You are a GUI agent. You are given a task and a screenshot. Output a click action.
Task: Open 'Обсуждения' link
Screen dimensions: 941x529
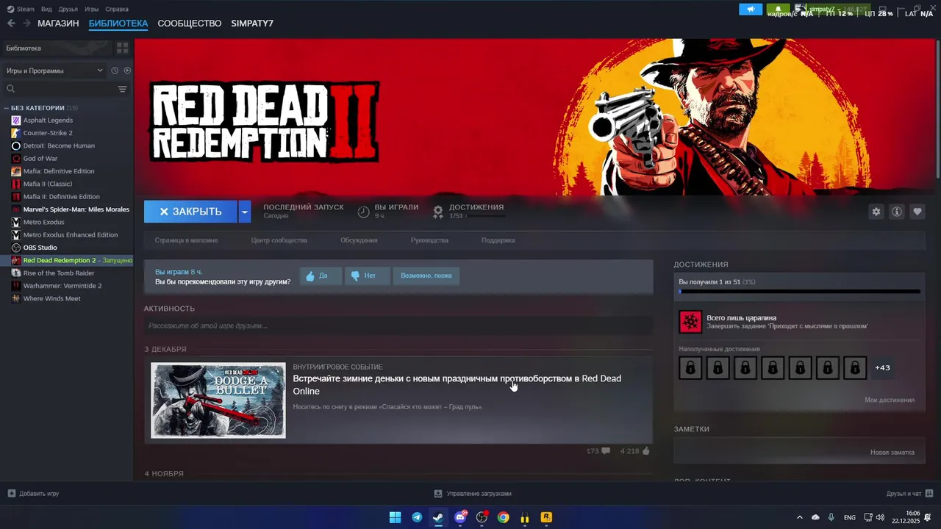point(359,240)
